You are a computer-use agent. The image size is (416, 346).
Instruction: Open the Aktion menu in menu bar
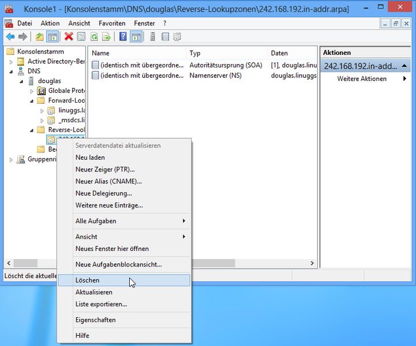50,23
